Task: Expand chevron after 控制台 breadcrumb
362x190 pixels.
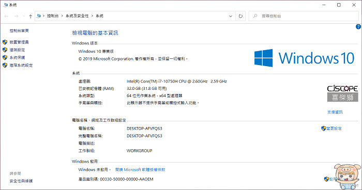Action: pos(62,16)
